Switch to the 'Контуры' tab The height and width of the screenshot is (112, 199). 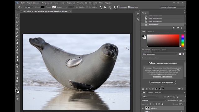(x=158, y=92)
